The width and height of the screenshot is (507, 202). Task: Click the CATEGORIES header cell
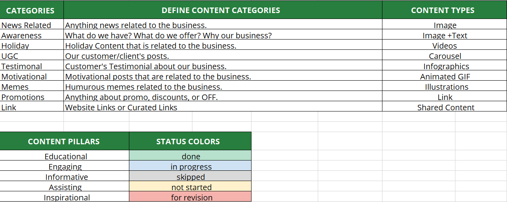point(31,10)
